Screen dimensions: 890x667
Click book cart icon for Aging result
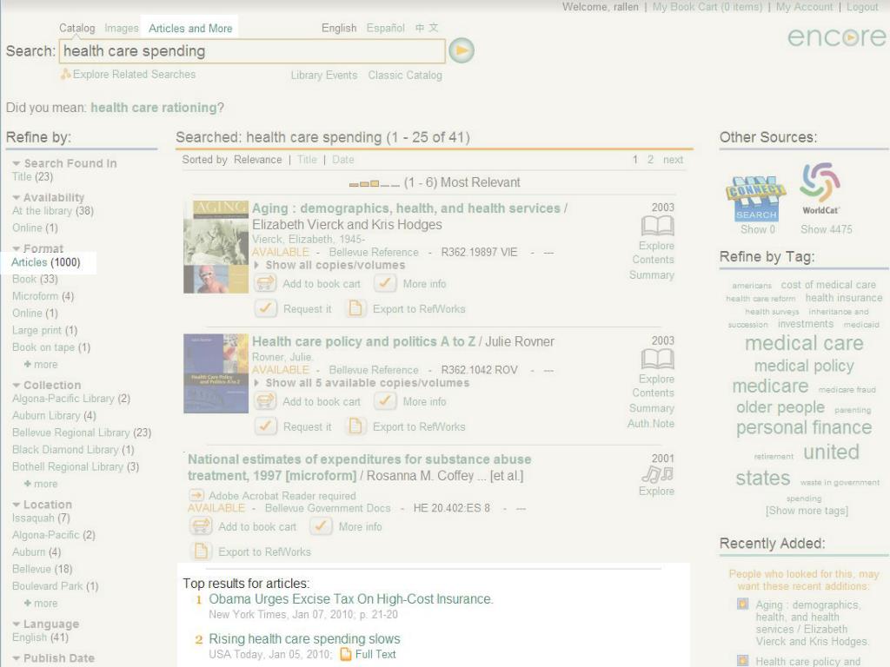coord(265,284)
